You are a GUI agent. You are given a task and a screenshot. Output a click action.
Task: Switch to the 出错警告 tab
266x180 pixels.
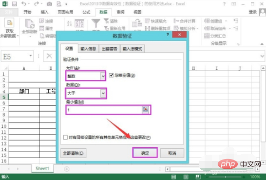click(x=110, y=49)
